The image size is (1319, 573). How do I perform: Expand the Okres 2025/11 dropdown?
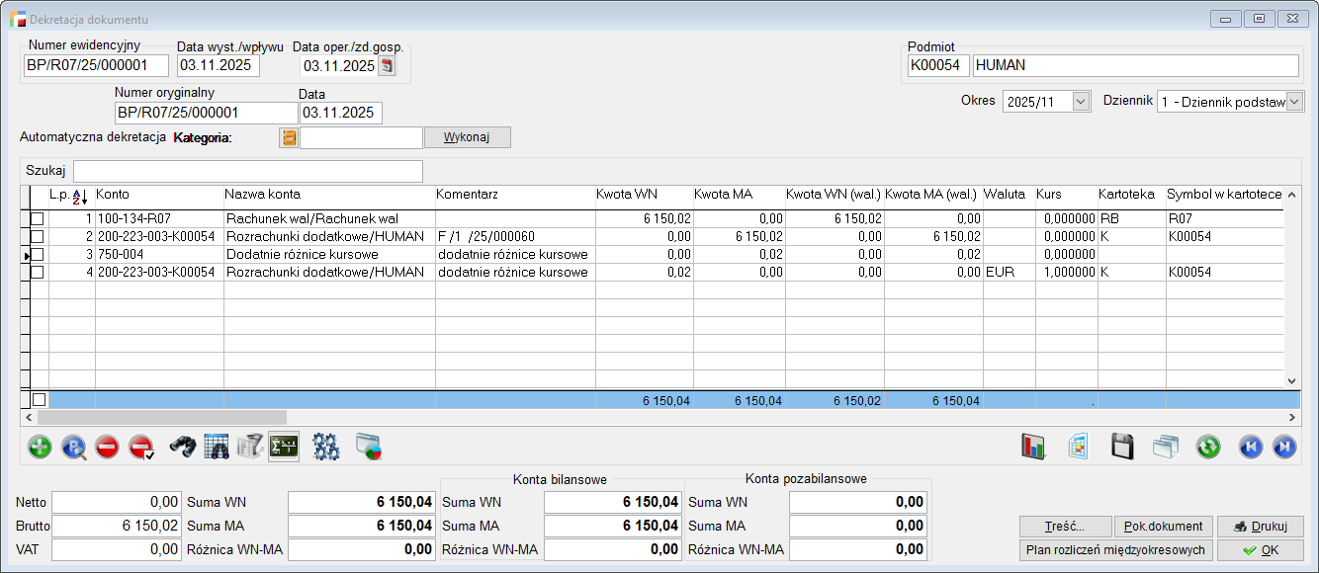click(x=1080, y=102)
